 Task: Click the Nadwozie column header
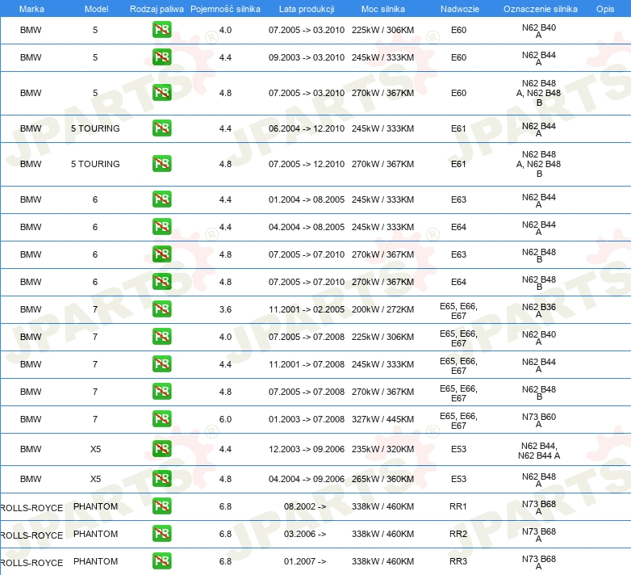[x=460, y=9]
